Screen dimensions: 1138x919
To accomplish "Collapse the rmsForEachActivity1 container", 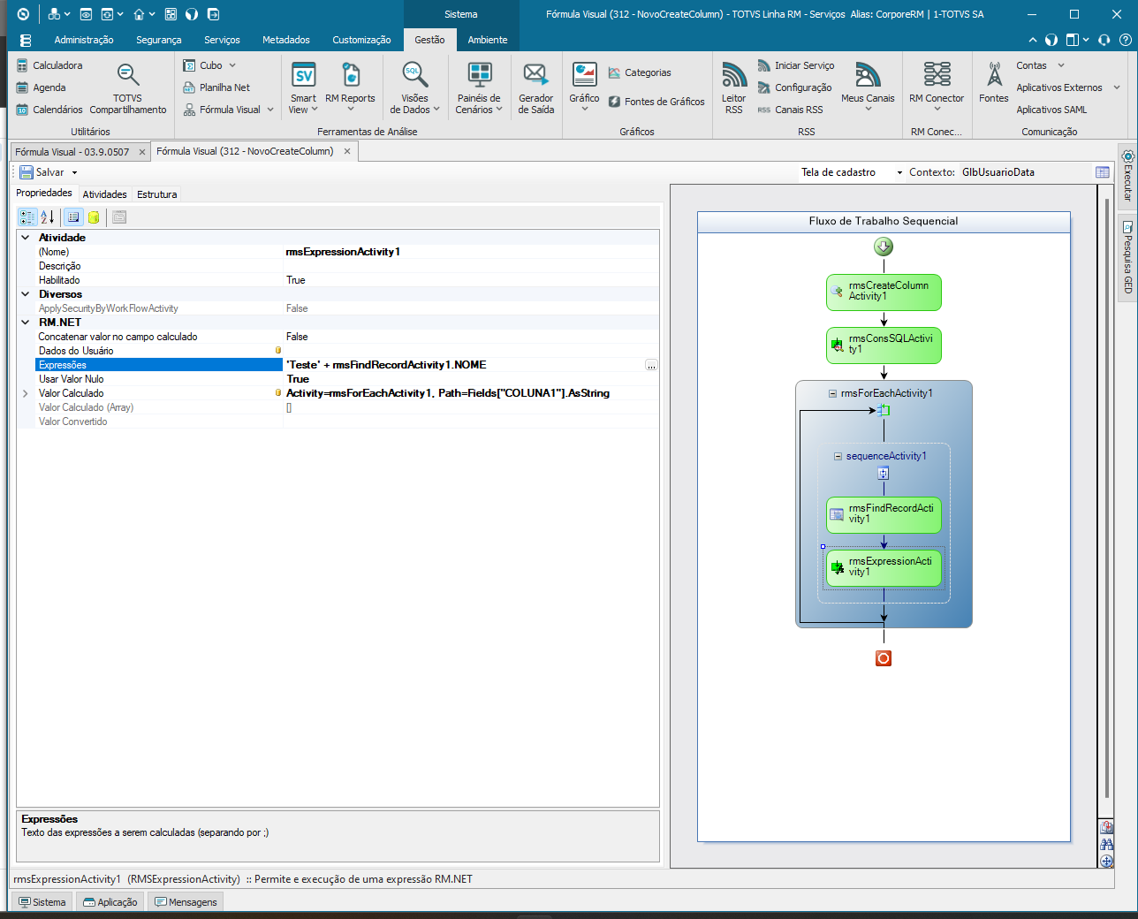I will (x=832, y=393).
